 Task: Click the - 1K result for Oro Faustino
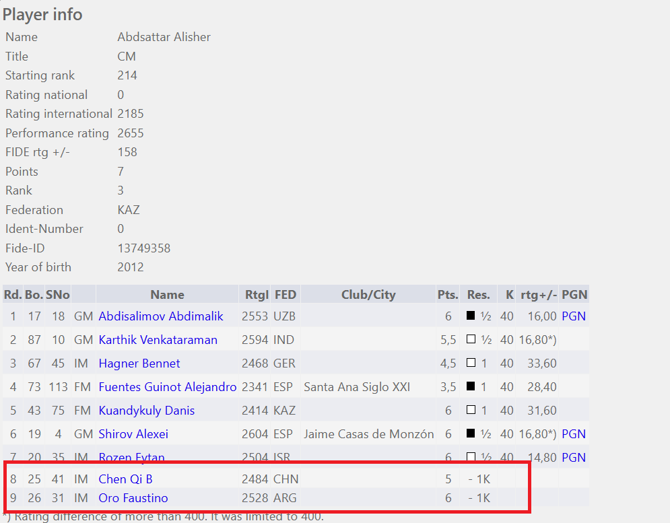pos(479,498)
